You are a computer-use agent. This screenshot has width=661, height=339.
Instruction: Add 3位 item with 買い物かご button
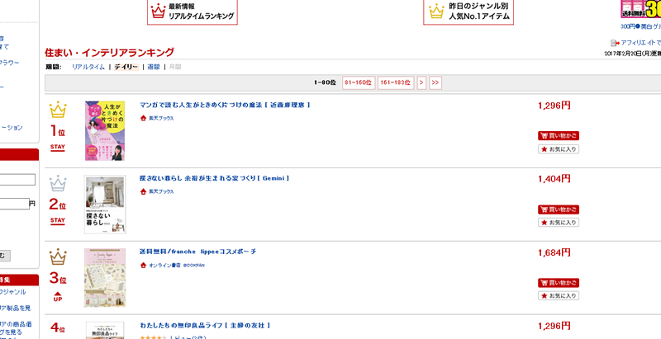click(x=559, y=283)
